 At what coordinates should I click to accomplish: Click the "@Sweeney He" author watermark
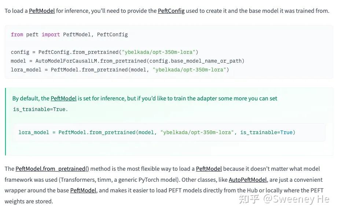click(x=296, y=199)
